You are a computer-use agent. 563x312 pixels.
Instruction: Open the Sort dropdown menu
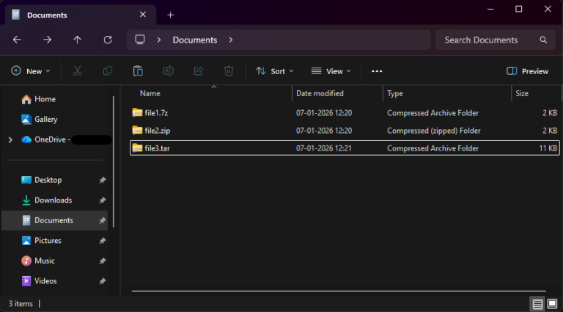tap(275, 71)
